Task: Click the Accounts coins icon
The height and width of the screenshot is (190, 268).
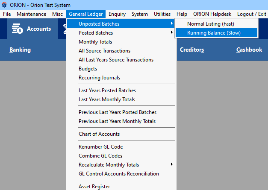Action: point(17,29)
